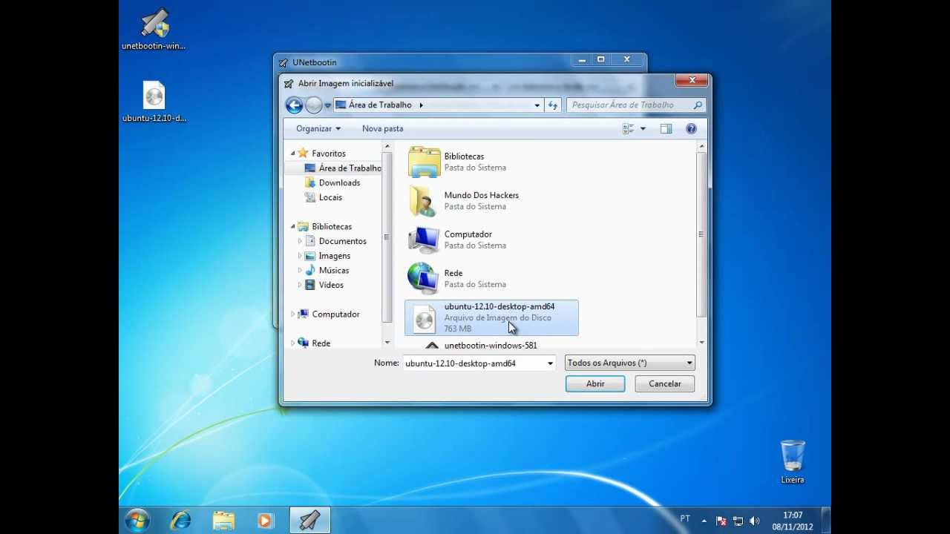Click the Cancelar button

(664, 383)
